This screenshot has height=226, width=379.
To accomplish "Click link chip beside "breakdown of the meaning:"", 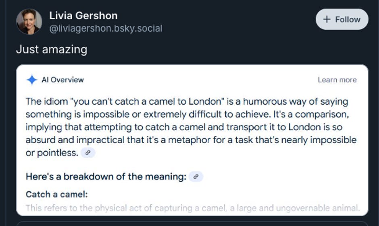I will click(x=196, y=177).
